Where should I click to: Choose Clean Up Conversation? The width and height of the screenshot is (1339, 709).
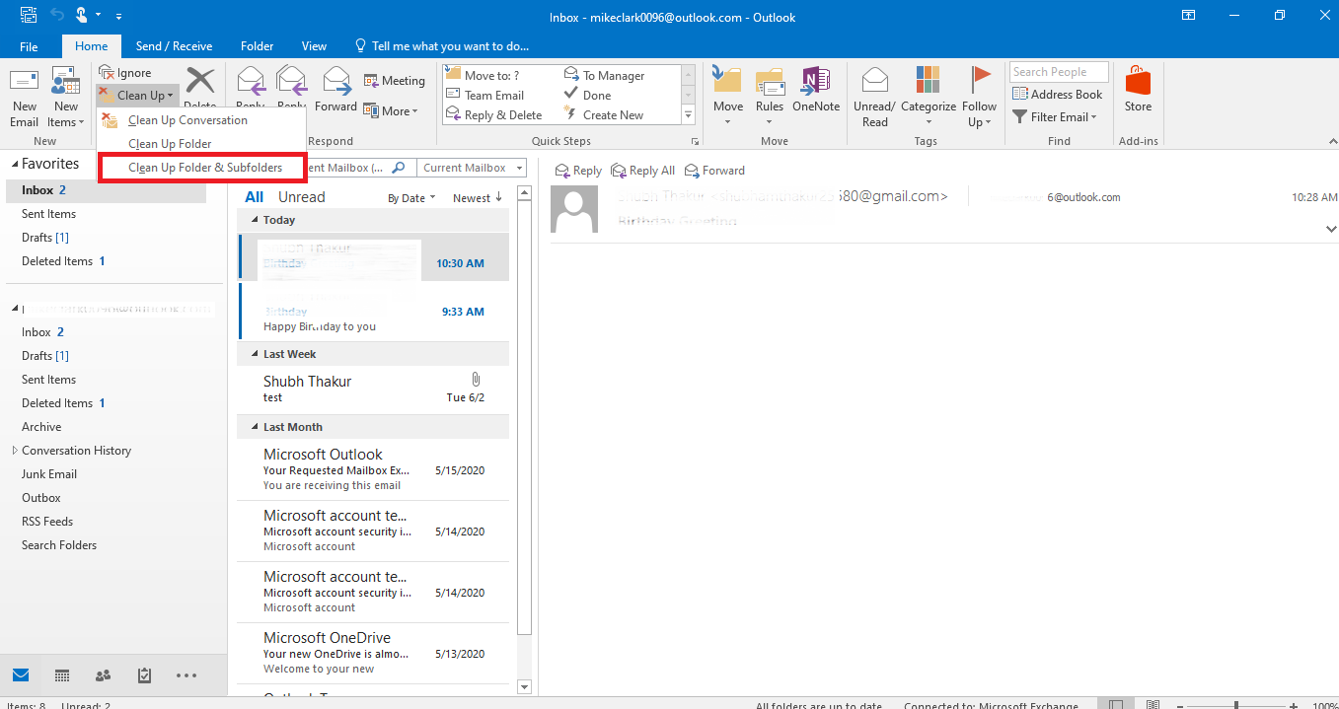[x=201, y=120]
